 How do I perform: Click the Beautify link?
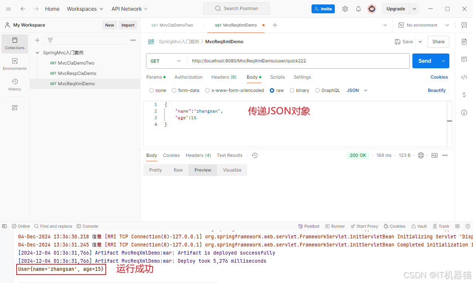coord(437,90)
